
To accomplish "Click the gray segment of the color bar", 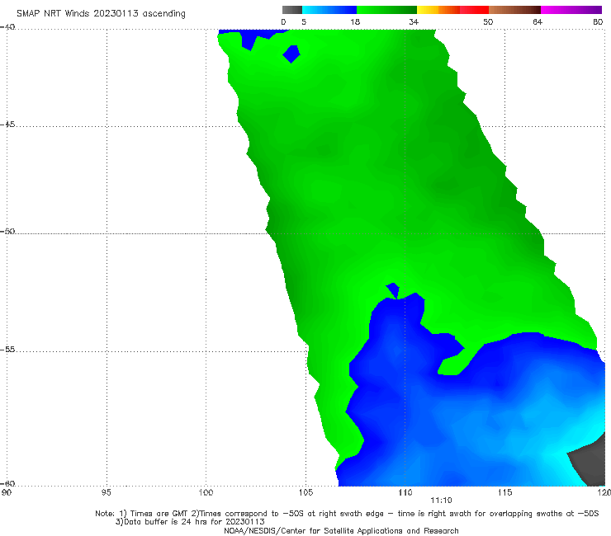I will [x=292, y=10].
